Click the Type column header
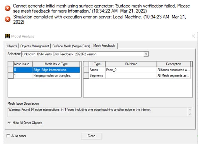Viewport: 200px width, 145px height. pyautogui.click(x=97, y=64)
